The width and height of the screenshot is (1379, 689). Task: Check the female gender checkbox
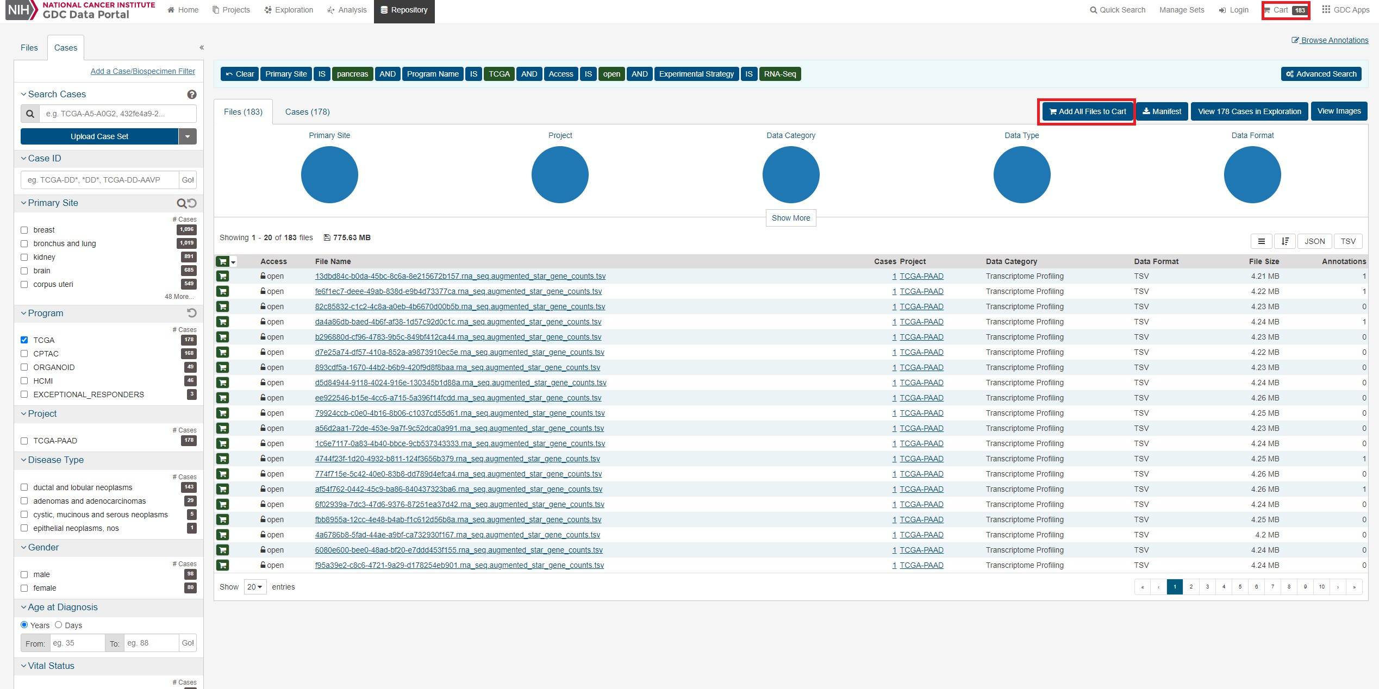24,588
